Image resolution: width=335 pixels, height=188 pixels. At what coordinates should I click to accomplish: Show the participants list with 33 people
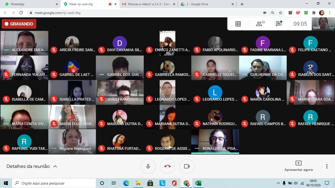point(260,24)
